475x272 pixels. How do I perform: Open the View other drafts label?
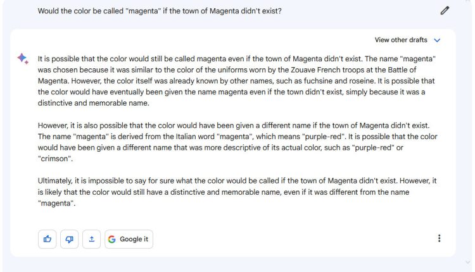pos(401,40)
